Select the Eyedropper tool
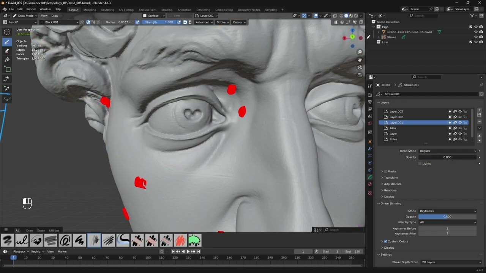This screenshot has width=486, height=273. pos(7,88)
